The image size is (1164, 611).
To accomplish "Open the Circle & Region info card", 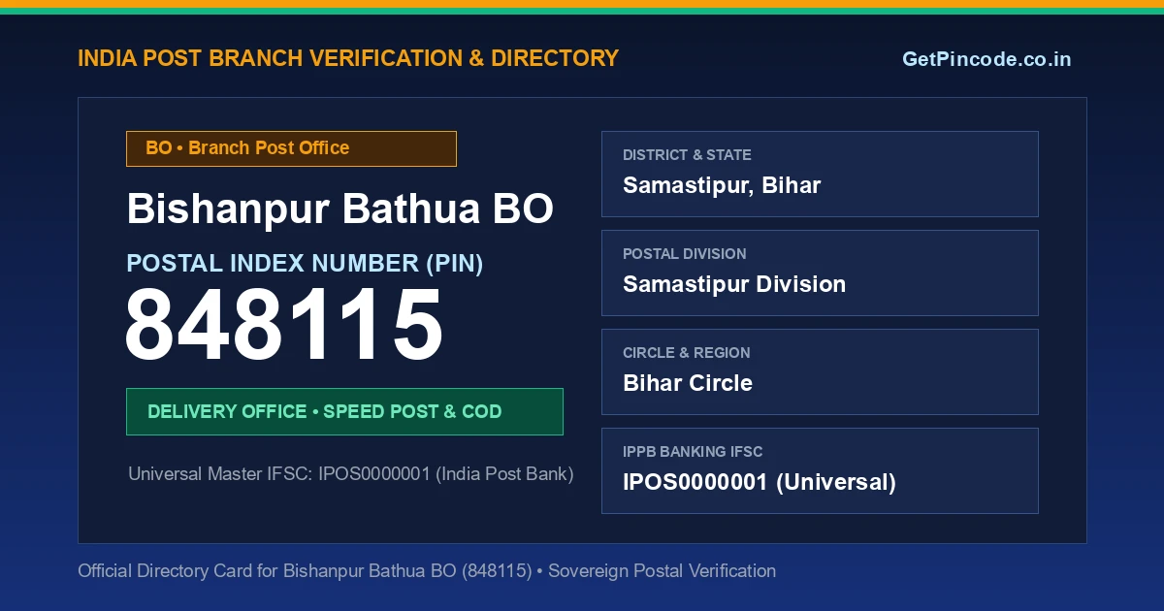I will pyautogui.click(x=820, y=371).
